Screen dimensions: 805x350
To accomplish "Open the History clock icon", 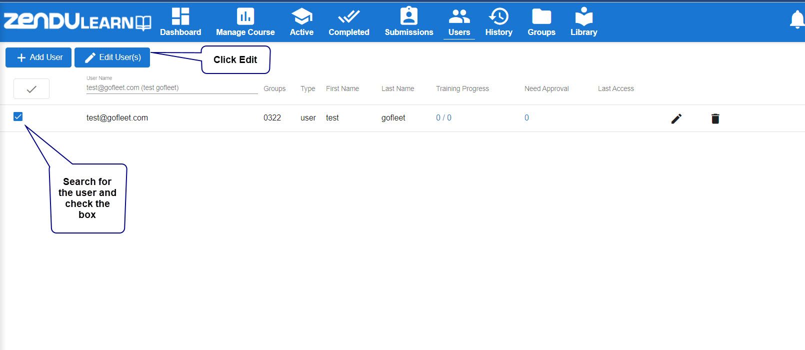I will point(498,16).
